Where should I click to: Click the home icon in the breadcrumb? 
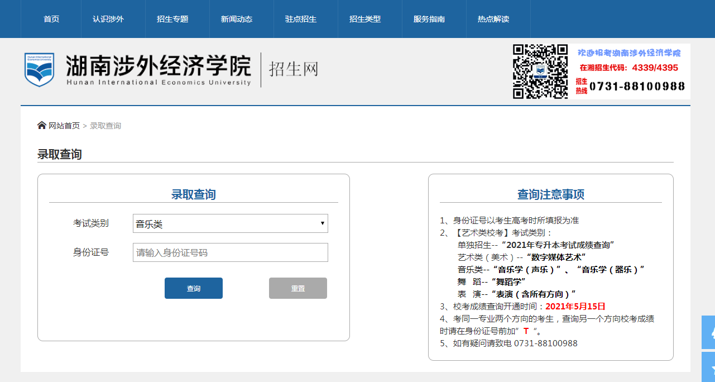click(x=42, y=125)
